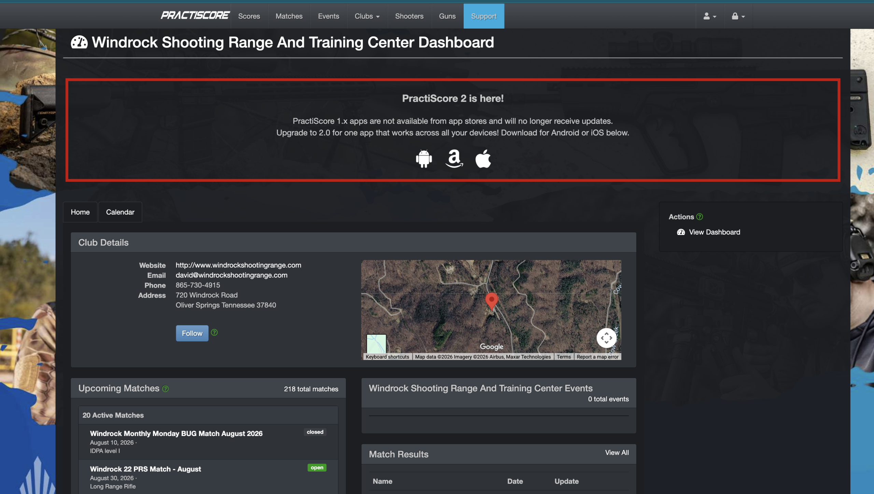Click the '0 total events' text

tap(608, 399)
